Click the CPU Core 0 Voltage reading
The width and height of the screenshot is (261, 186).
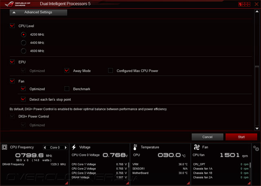click(x=100, y=155)
